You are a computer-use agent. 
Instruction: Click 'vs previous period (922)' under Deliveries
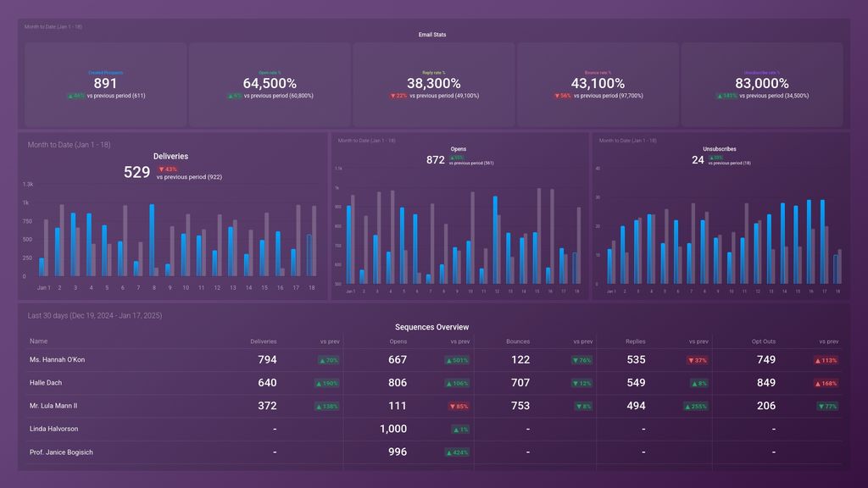(189, 177)
